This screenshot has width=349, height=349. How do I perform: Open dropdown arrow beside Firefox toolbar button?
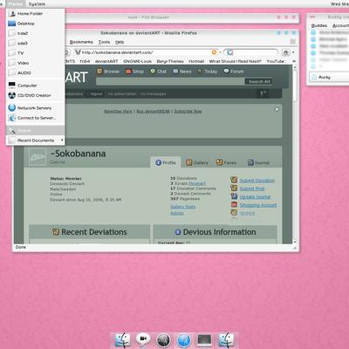tap(293, 52)
